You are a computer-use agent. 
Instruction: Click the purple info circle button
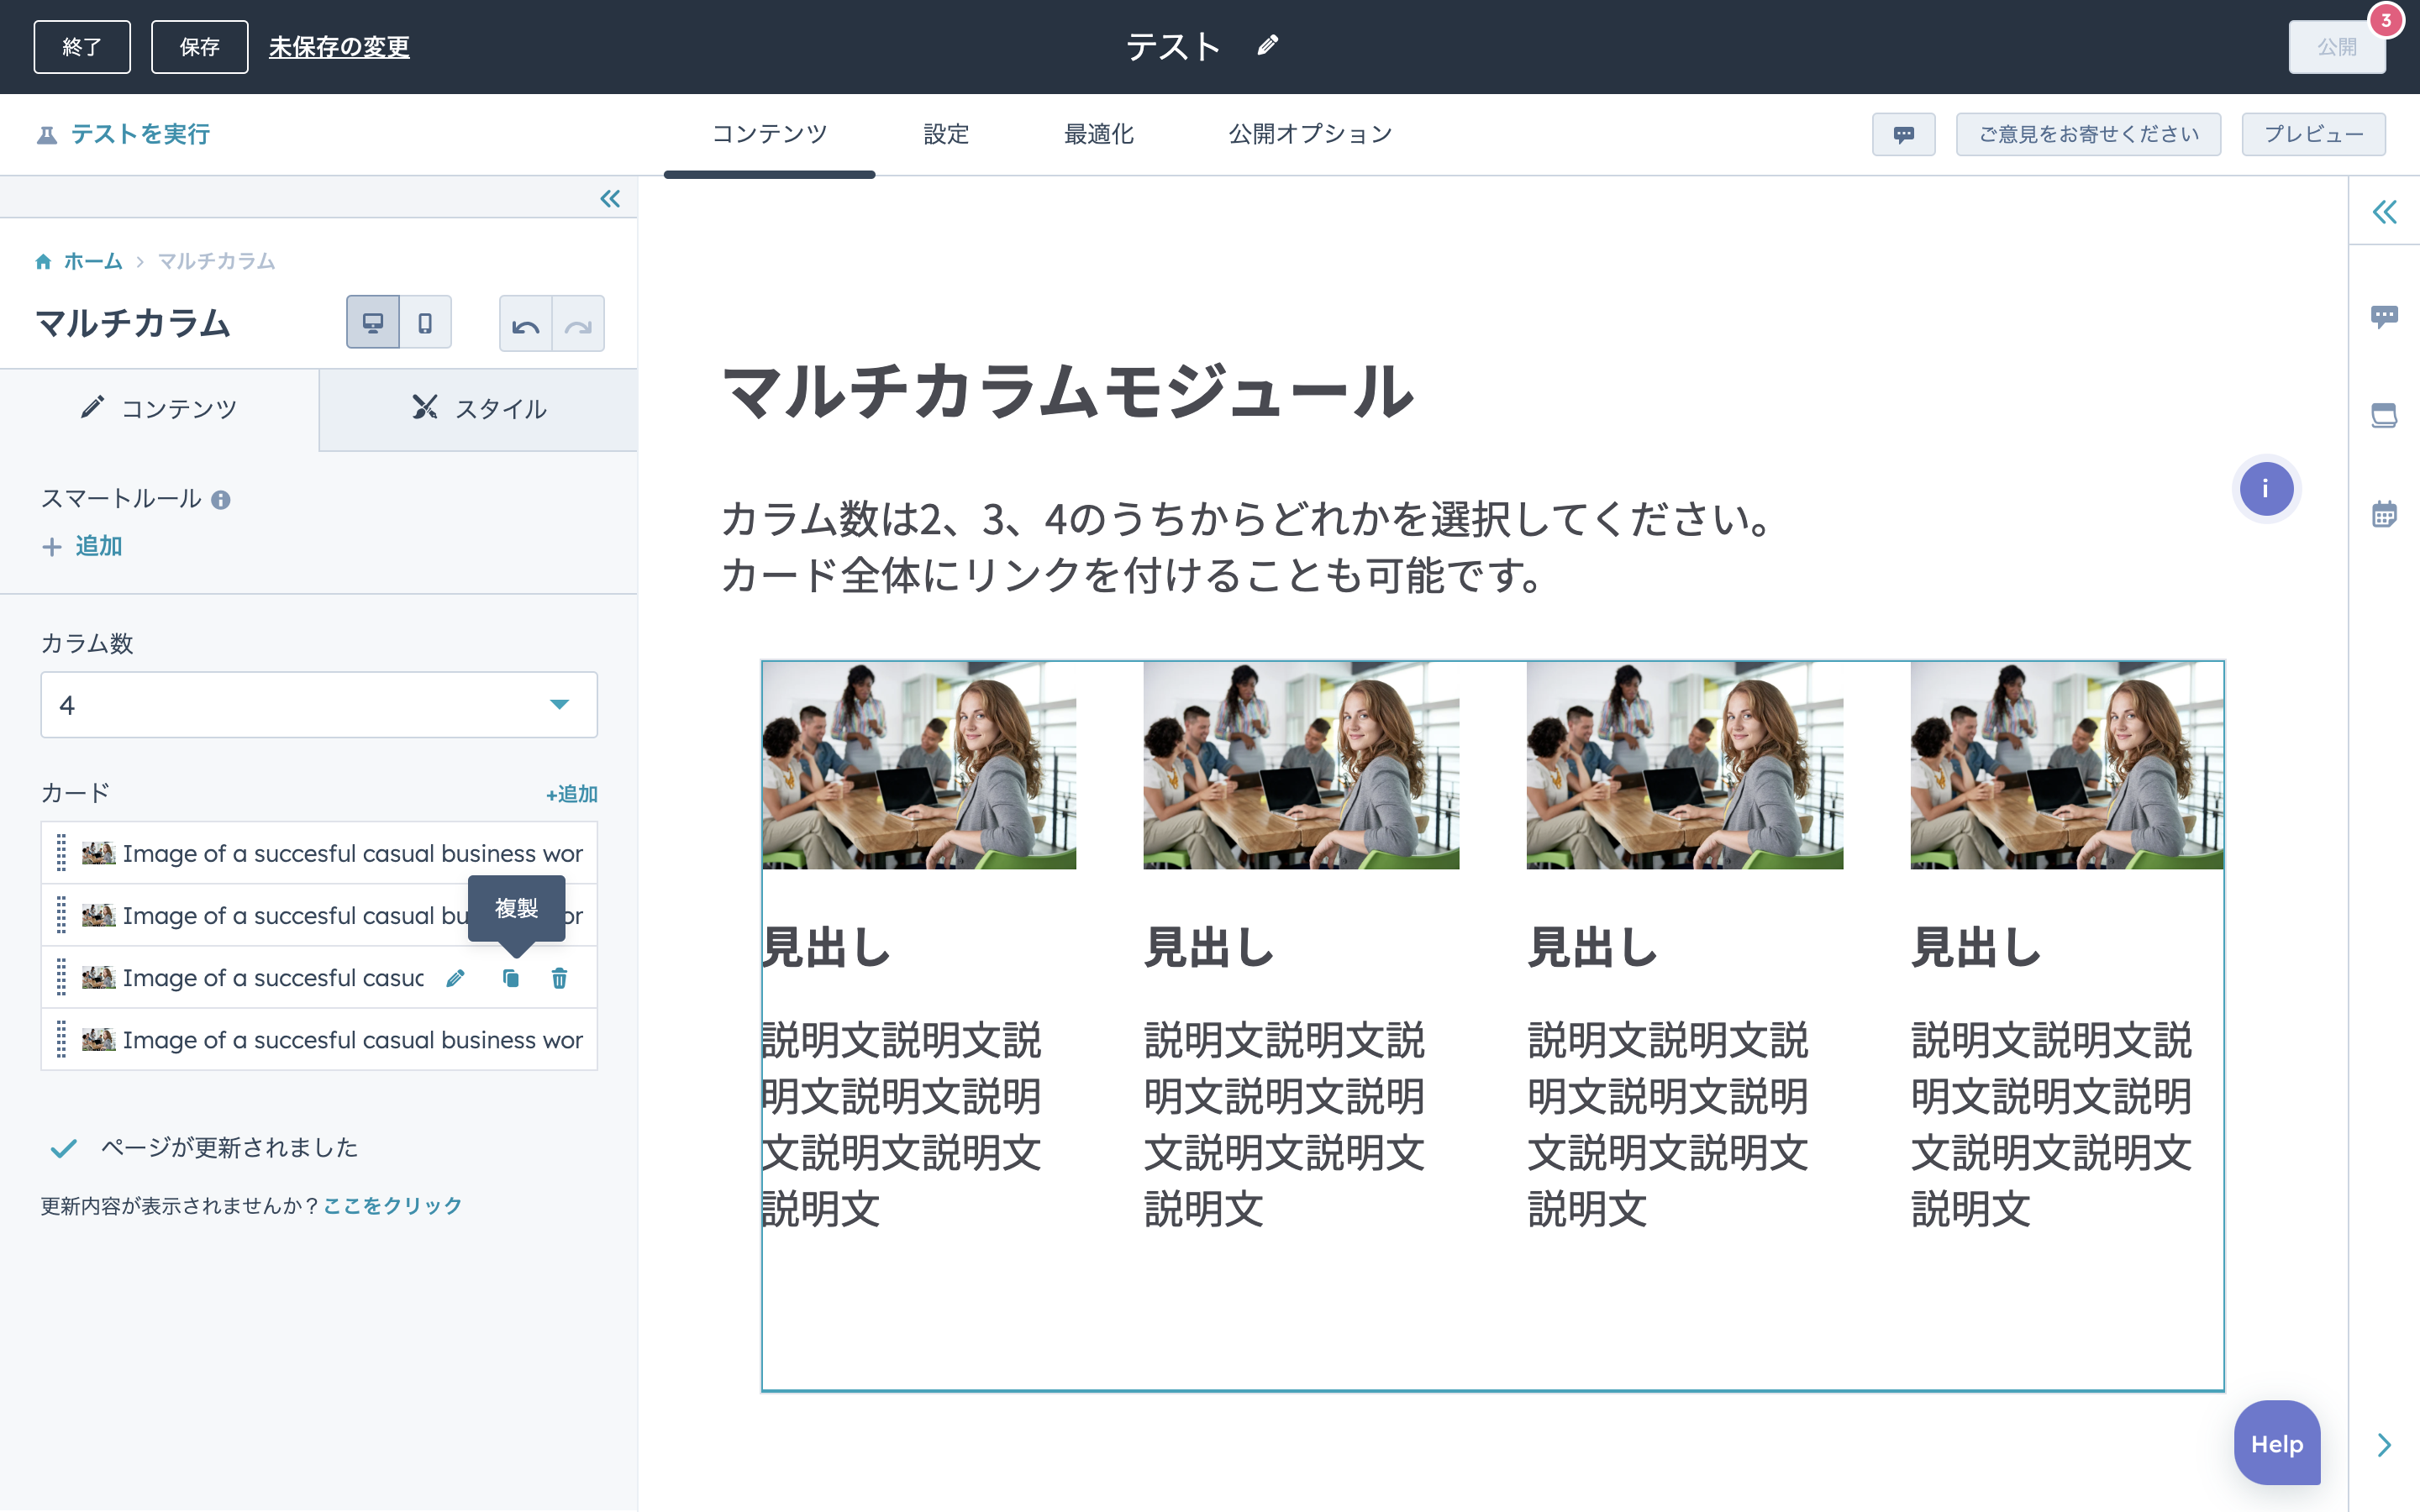point(2265,489)
